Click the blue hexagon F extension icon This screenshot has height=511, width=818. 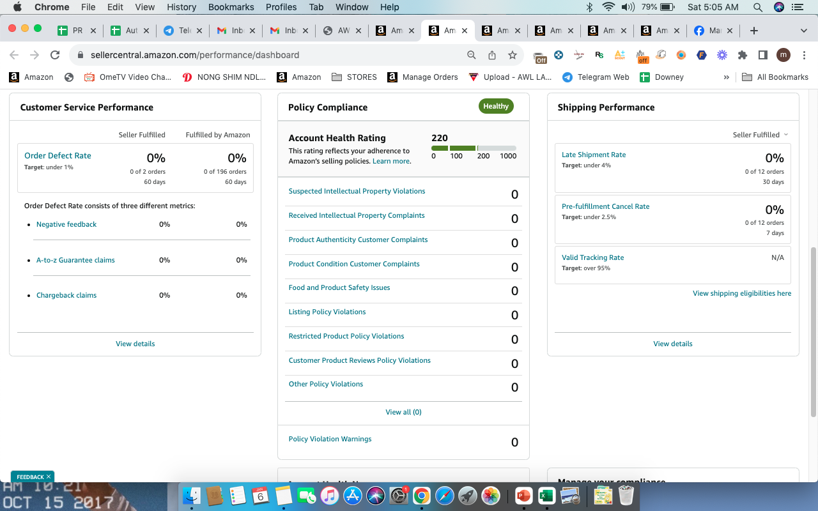[702, 55]
